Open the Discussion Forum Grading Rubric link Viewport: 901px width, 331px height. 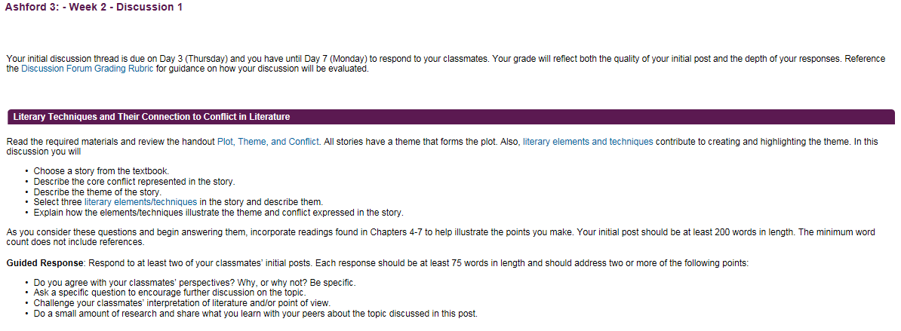tap(88, 69)
